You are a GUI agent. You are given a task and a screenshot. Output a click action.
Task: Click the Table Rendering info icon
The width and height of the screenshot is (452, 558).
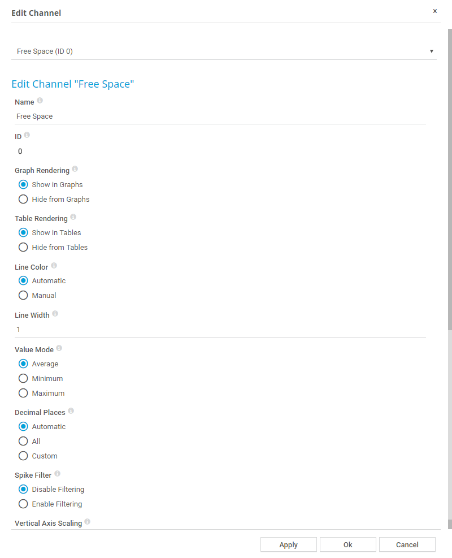(x=73, y=217)
